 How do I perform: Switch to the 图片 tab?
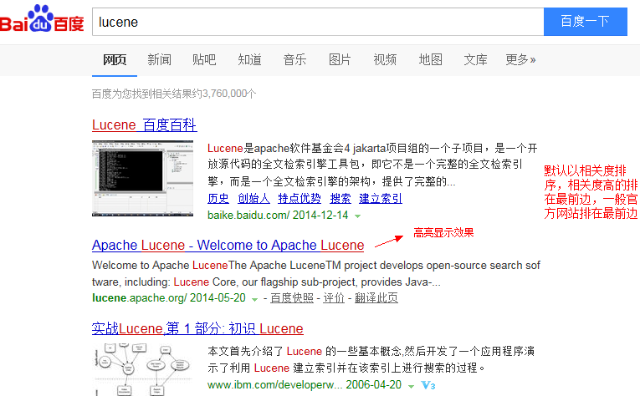[340, 60]
